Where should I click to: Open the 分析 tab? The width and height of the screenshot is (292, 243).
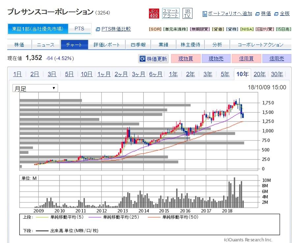click(x=217, y=45)
